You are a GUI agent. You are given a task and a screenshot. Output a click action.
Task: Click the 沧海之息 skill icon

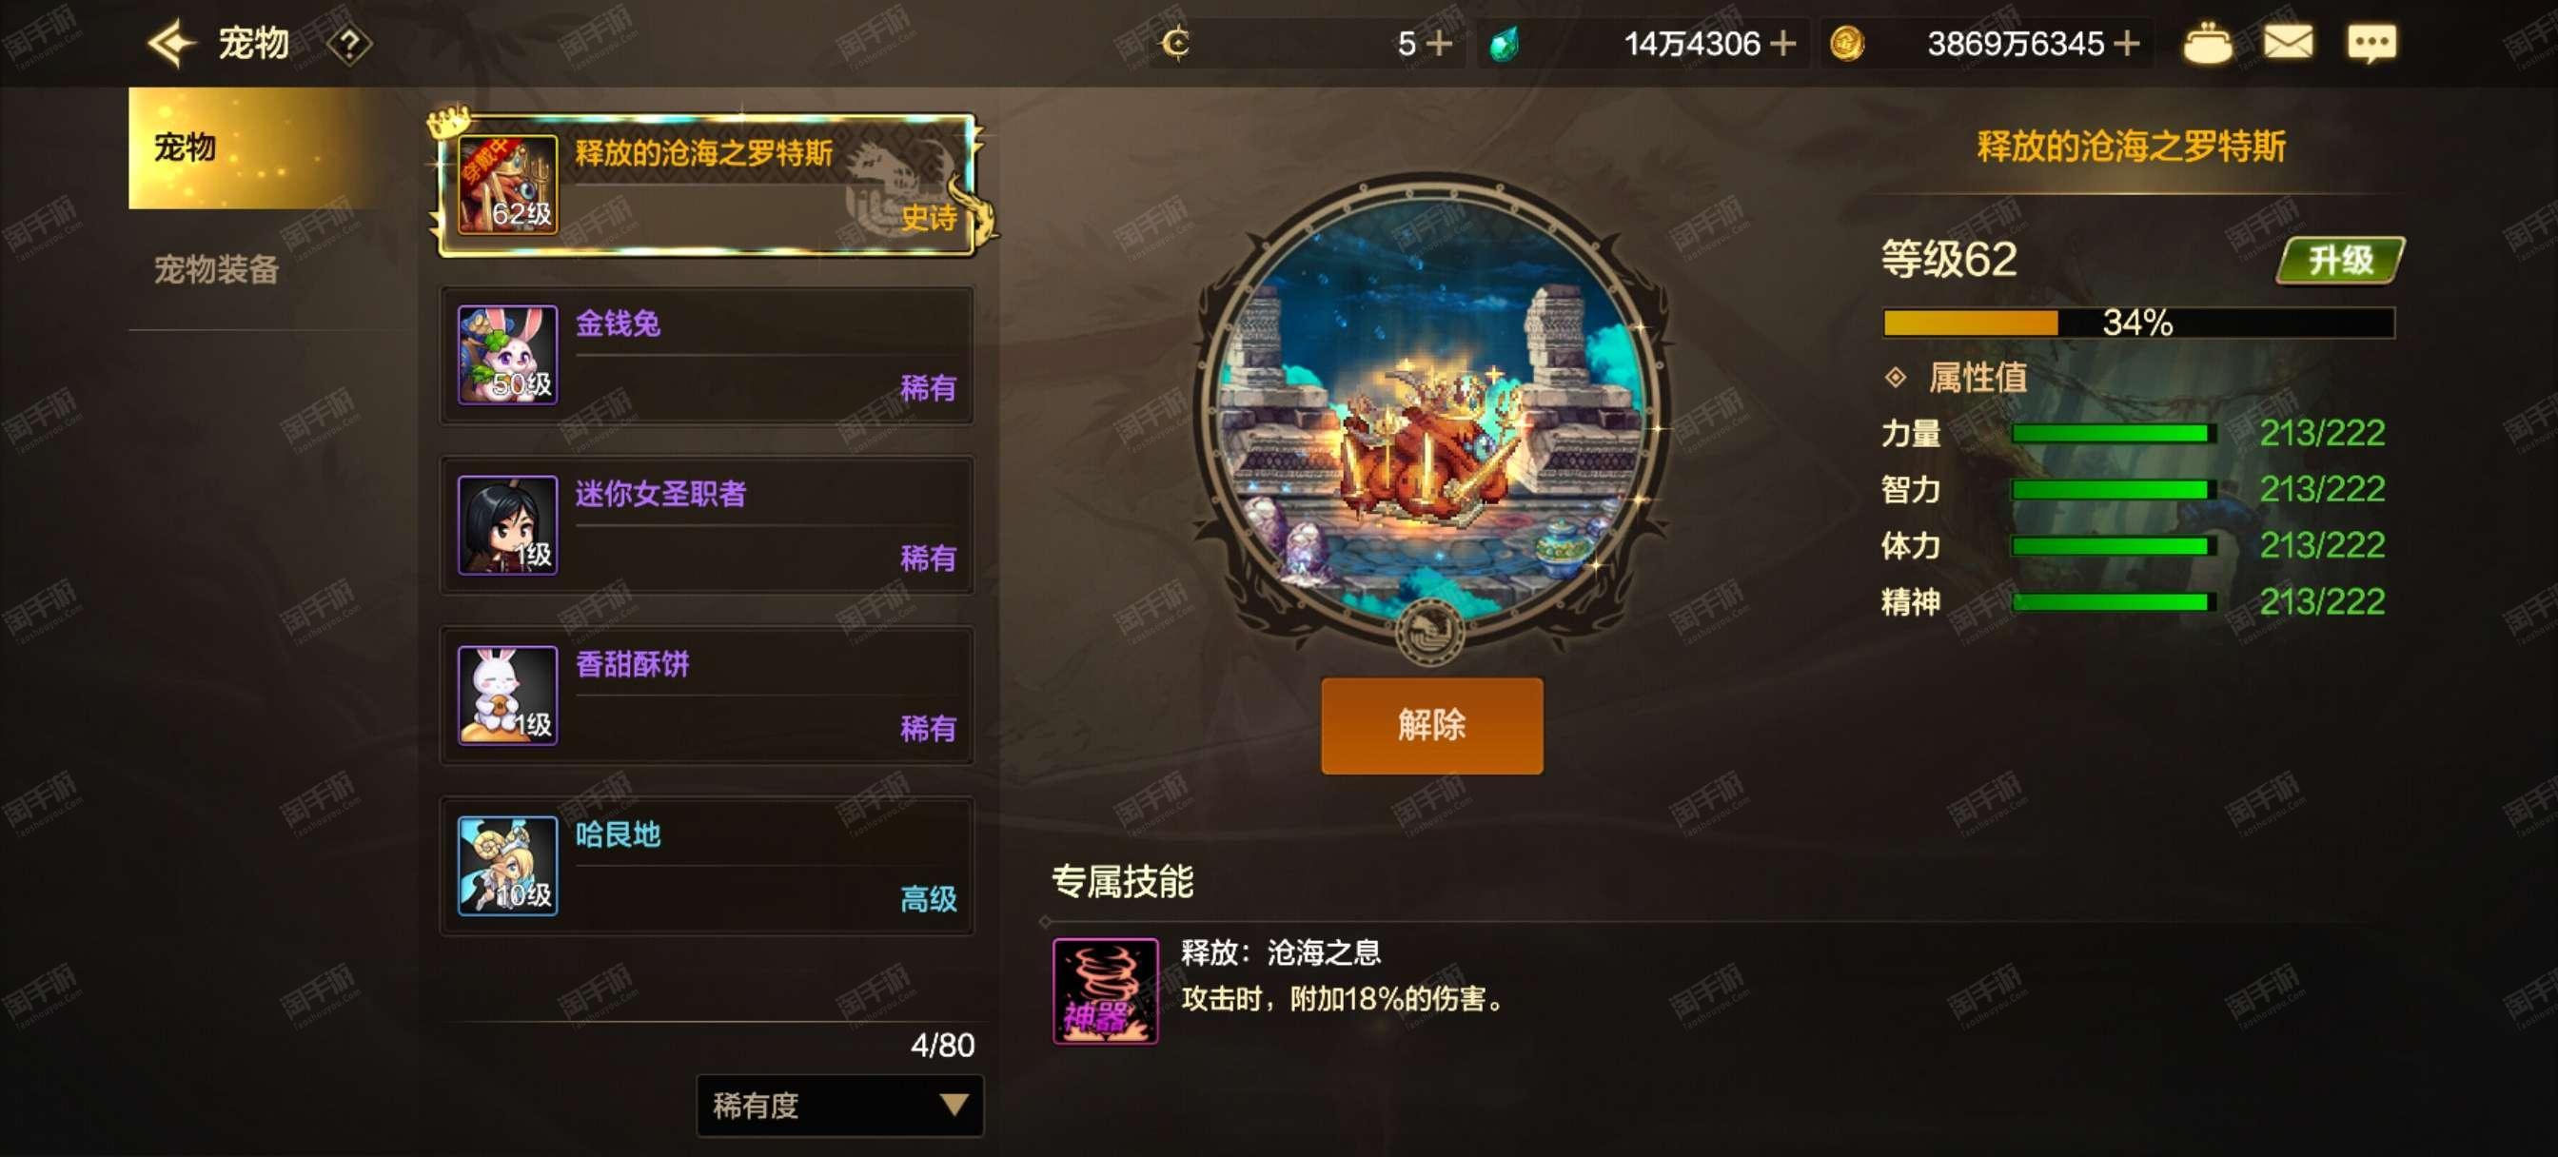[1105, 991]
